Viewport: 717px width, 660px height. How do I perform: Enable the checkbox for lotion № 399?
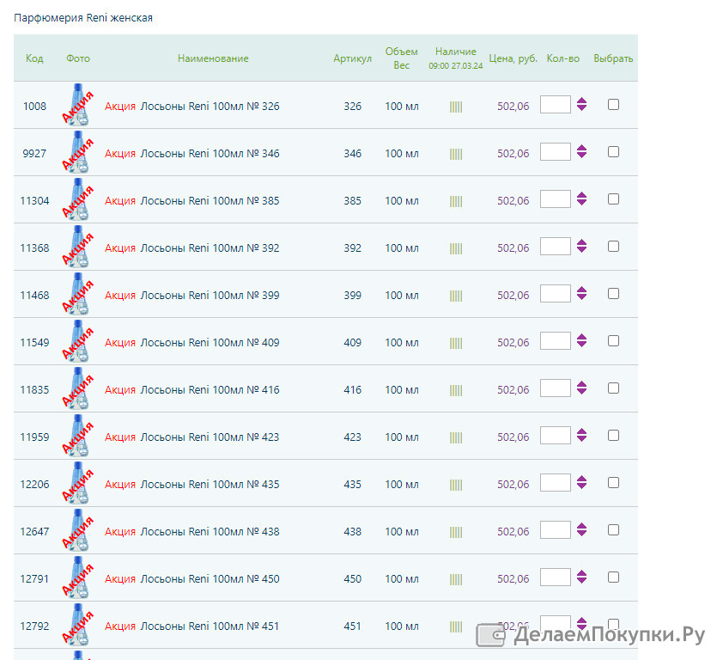pos(613,293)
